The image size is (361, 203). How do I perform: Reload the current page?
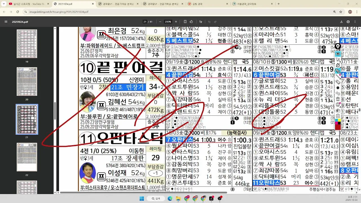click(18, 12)
